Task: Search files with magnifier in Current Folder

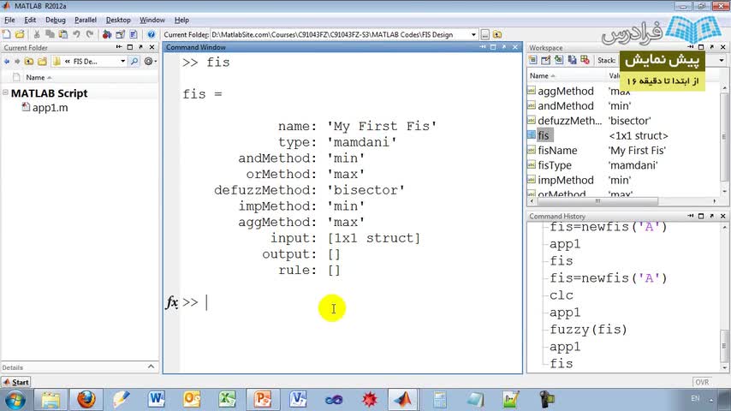Action: click(134, 61)
